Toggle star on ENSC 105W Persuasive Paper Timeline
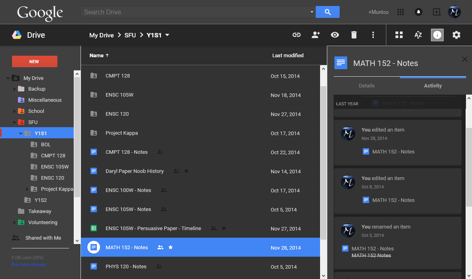Screen dimensions: 472x279 [224, 228]
